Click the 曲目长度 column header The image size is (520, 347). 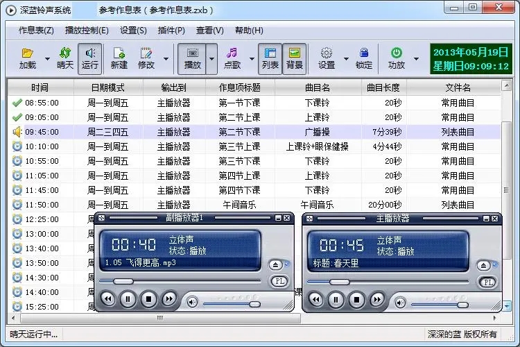(x=383, y=87)
